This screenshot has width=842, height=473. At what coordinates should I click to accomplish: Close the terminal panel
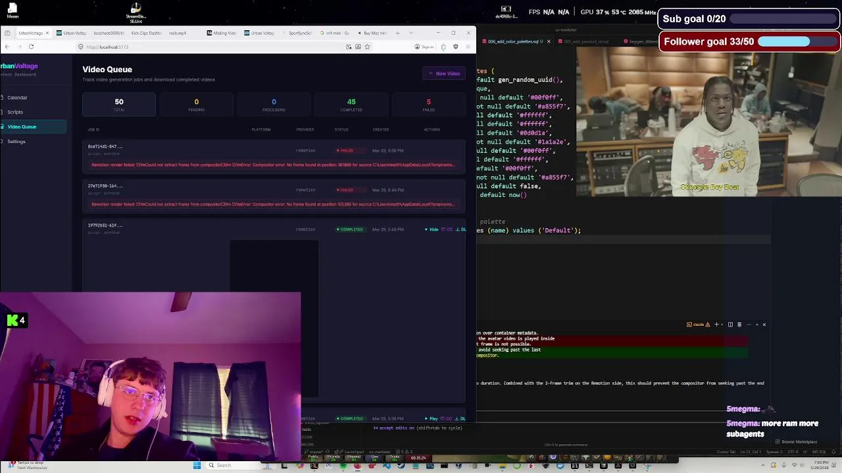[x=764, y=325]
